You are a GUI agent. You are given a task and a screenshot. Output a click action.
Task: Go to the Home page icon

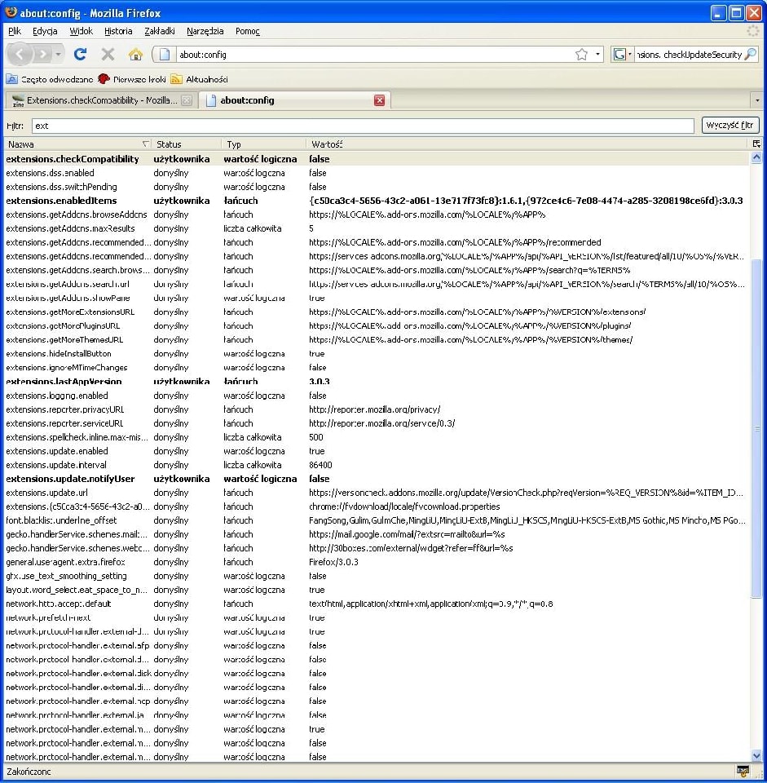tap(135, 55)
